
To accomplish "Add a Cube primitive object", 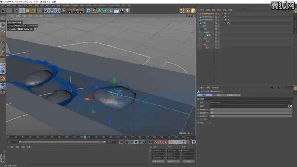I will 88,11.
